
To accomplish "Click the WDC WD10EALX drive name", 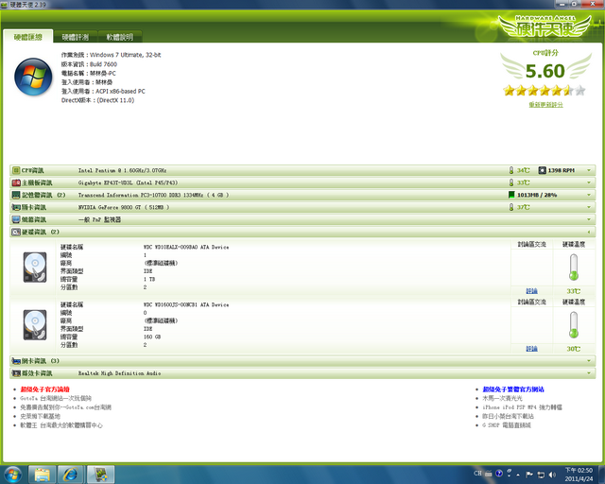I will [186, 247].
